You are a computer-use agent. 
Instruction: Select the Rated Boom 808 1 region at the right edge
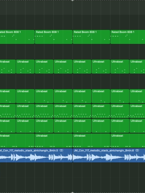click(x=128, y=37)
